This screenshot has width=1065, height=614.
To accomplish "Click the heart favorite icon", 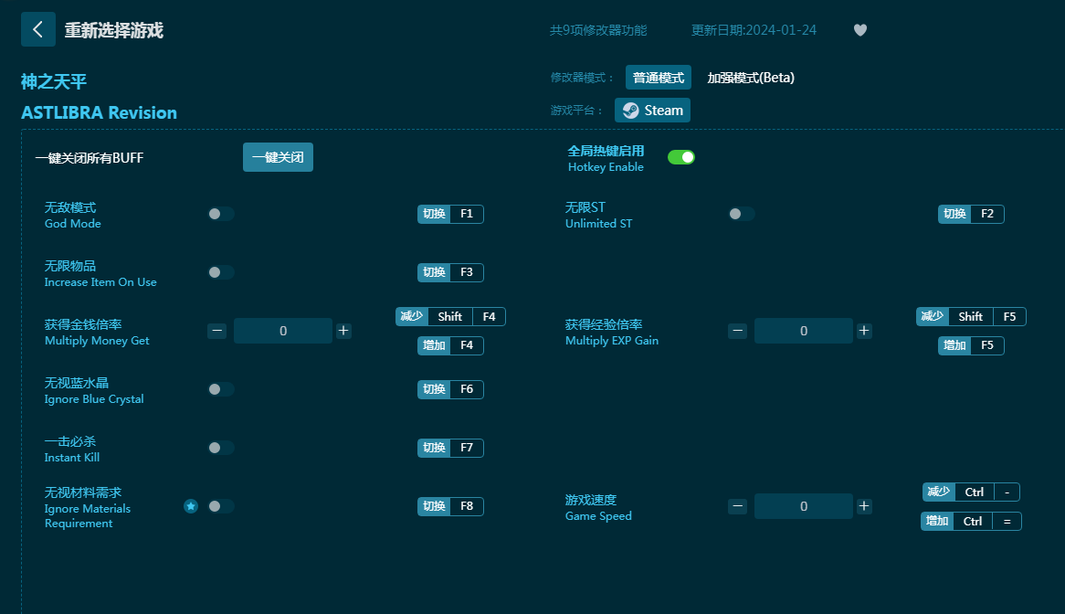I will tap(859, 30).
